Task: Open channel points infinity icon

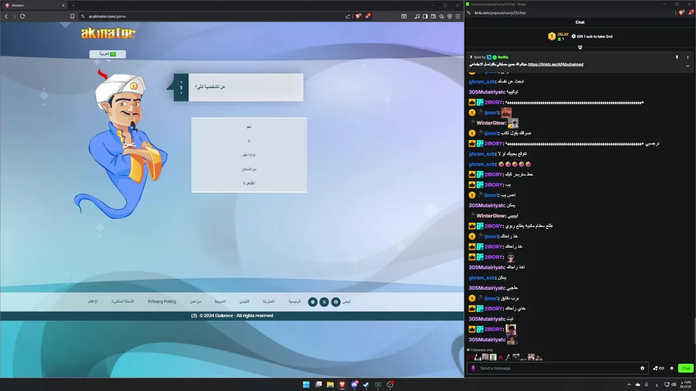Action: [658, 368]
